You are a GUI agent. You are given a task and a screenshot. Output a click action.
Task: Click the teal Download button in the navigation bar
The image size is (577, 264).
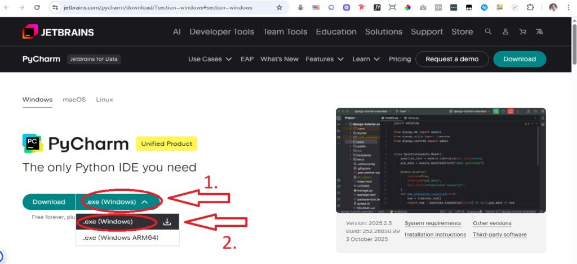tap(519, 59)
